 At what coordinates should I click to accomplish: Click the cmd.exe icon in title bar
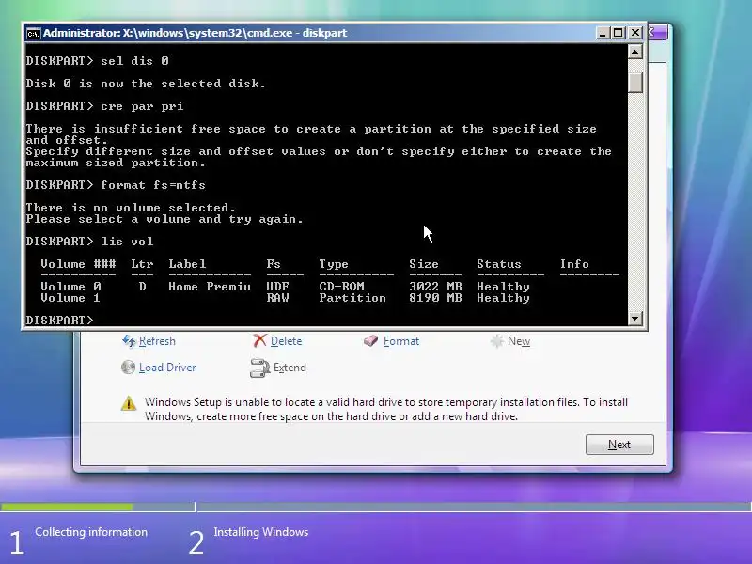[33, 33]
